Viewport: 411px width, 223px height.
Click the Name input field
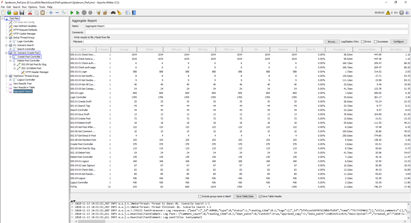click(247, 26)
